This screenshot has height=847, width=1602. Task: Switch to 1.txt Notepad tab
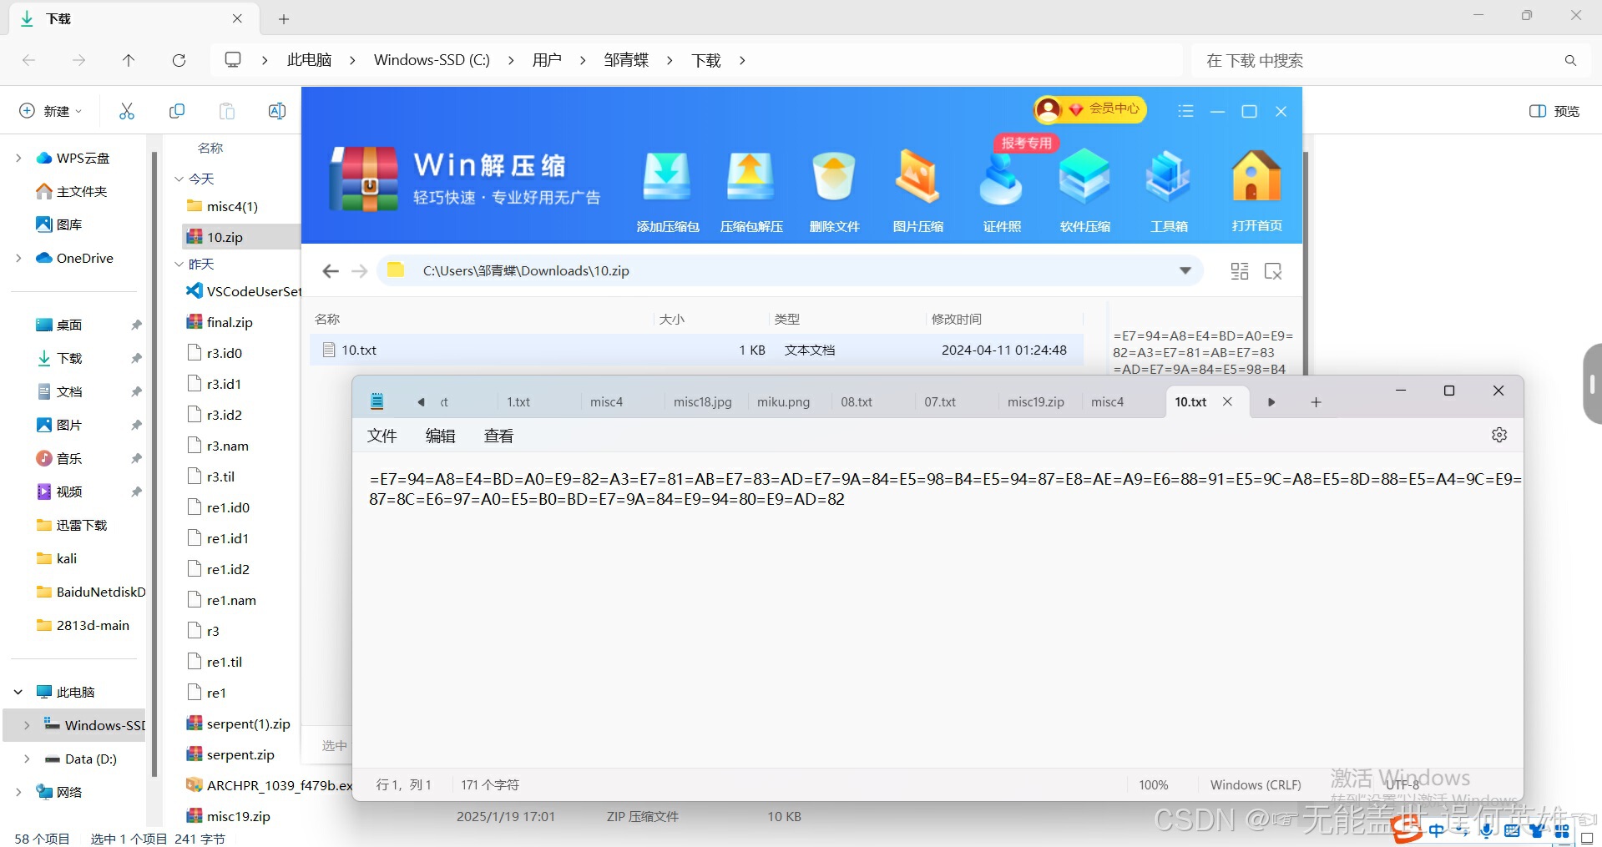click(x=518, y=402)
